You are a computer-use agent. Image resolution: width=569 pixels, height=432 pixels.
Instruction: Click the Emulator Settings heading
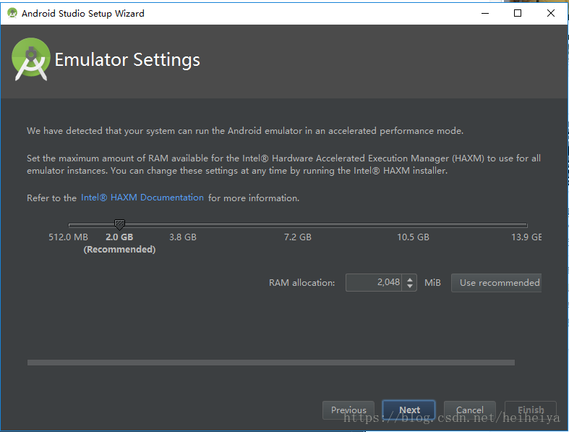pyautogui.click(x=127, y=60)
